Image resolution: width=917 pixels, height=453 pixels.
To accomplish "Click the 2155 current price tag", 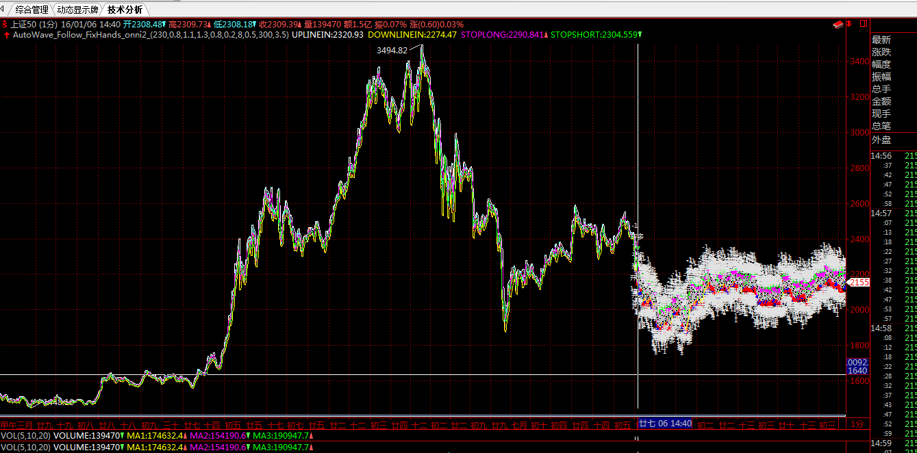I will 858,282.
